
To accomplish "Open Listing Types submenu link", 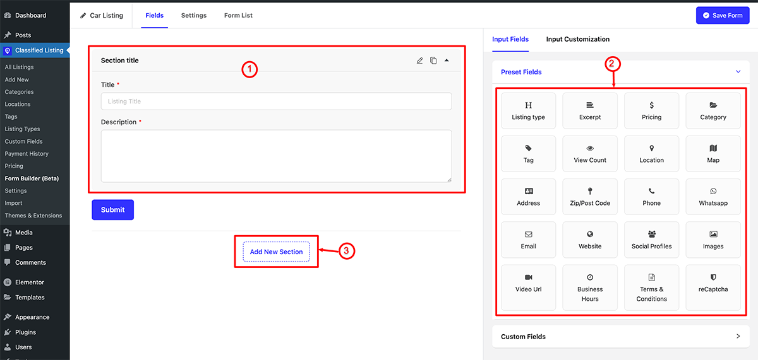I will click(x=23, y=129).
